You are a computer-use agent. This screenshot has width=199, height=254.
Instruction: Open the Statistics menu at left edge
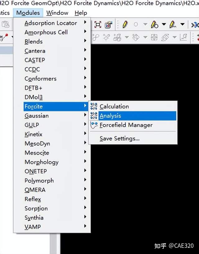click(x=5, y=13)
